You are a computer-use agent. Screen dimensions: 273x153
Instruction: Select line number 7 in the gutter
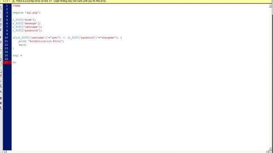point(7,27)
